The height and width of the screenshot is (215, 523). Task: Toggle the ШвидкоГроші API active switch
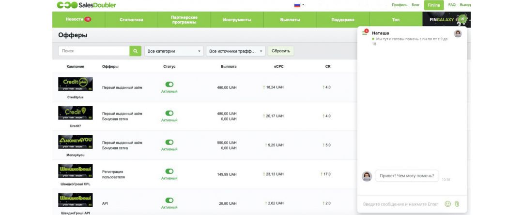tap(169, 201)
